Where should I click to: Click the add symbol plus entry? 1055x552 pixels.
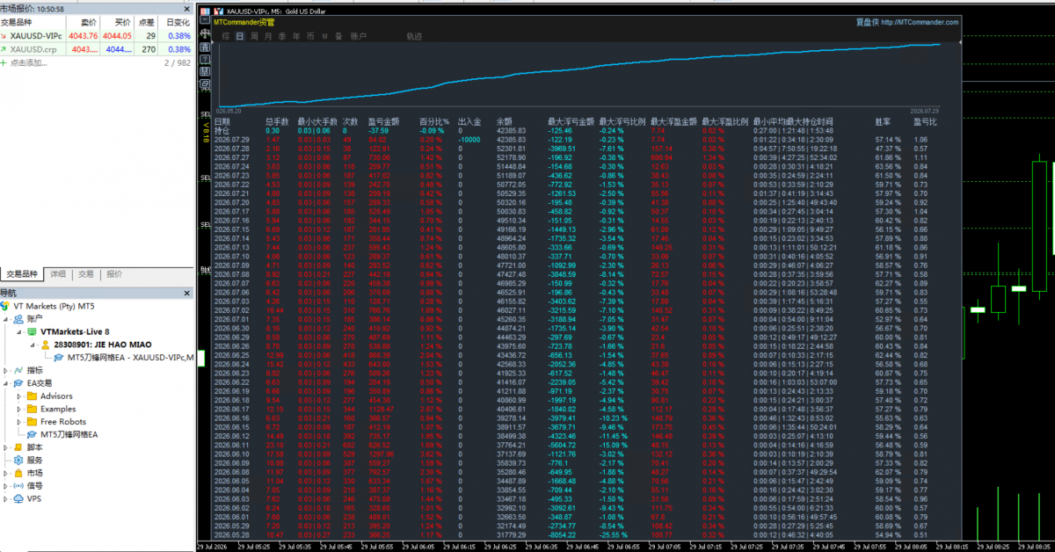25,63
